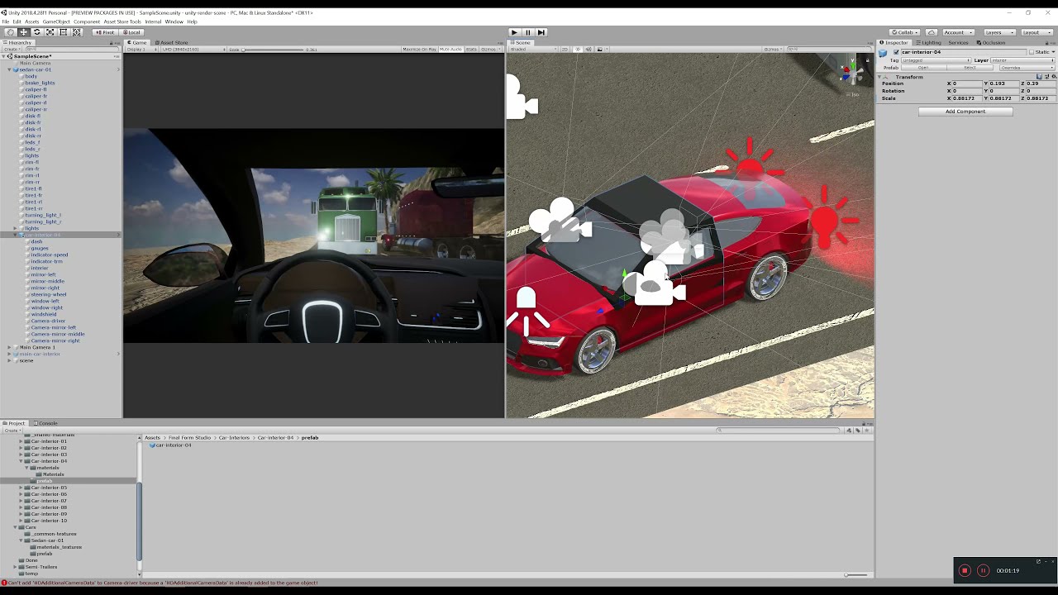The height and width of the screenshot is (595, 1058).
Task: Open the Shaded draw mode dropdown
Action: (x=531, y=49)
